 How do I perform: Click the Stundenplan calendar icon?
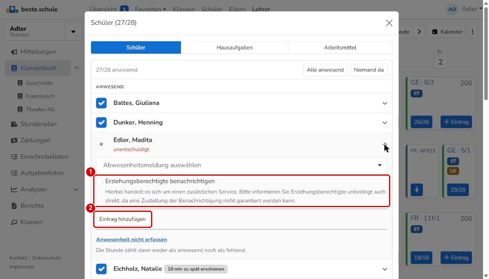[x=14, y=124]
